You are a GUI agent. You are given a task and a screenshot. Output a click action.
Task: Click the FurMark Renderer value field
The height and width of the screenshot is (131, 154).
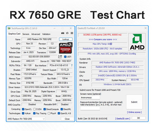117,63
